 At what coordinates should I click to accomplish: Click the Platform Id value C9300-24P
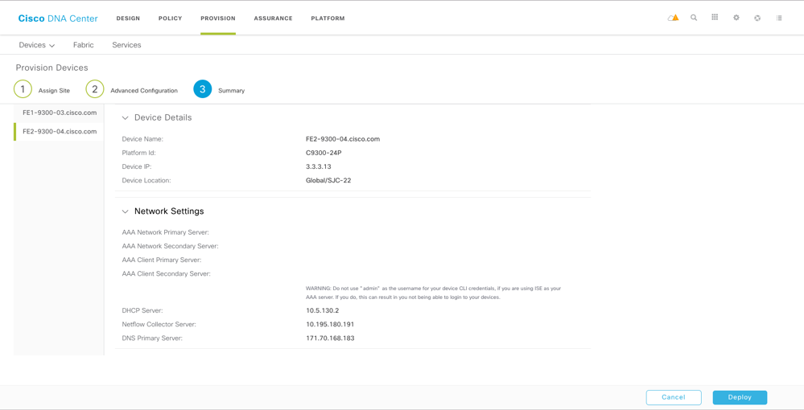click(325, 153)
